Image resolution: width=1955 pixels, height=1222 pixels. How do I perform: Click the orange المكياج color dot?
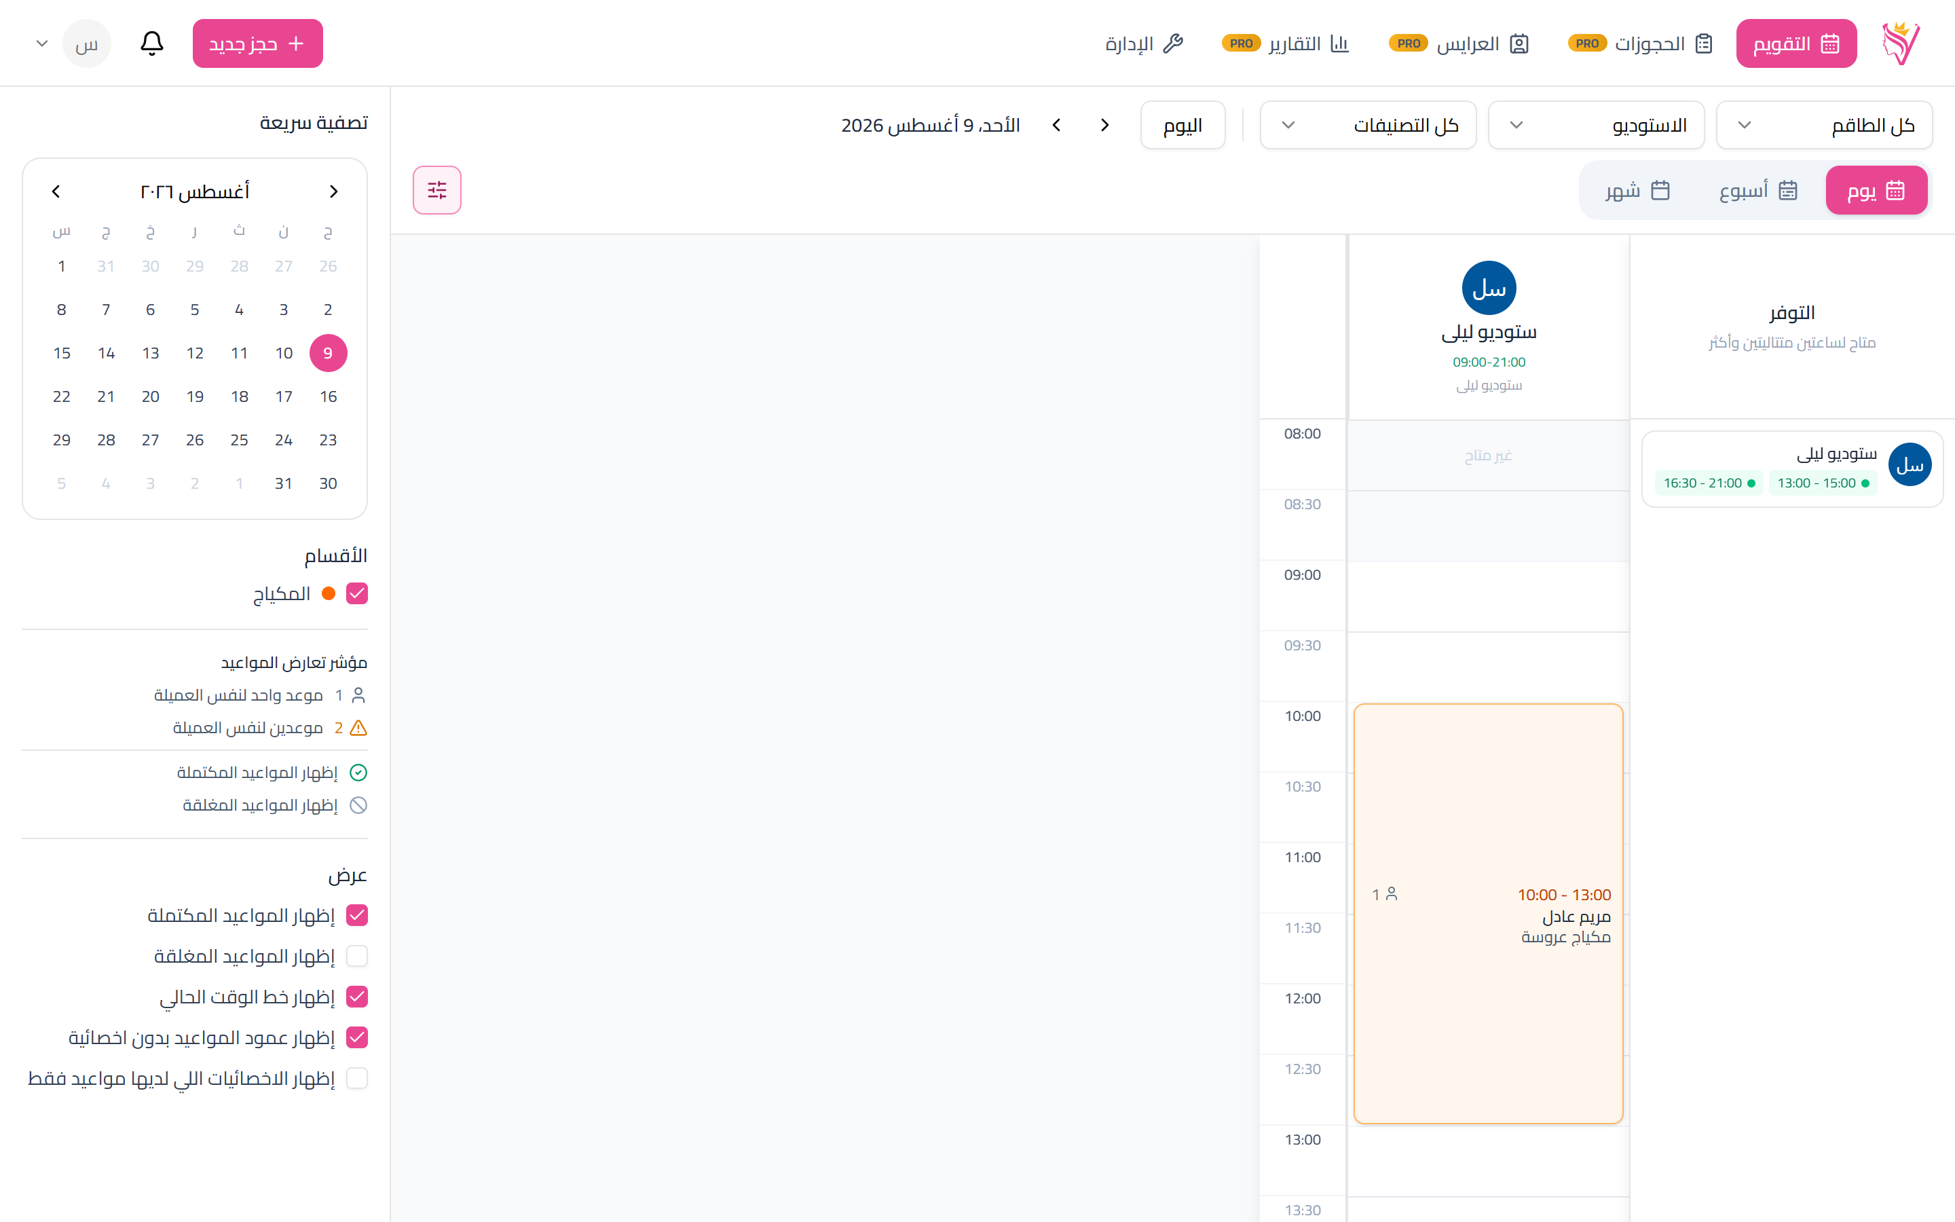(x=329, y=594)
